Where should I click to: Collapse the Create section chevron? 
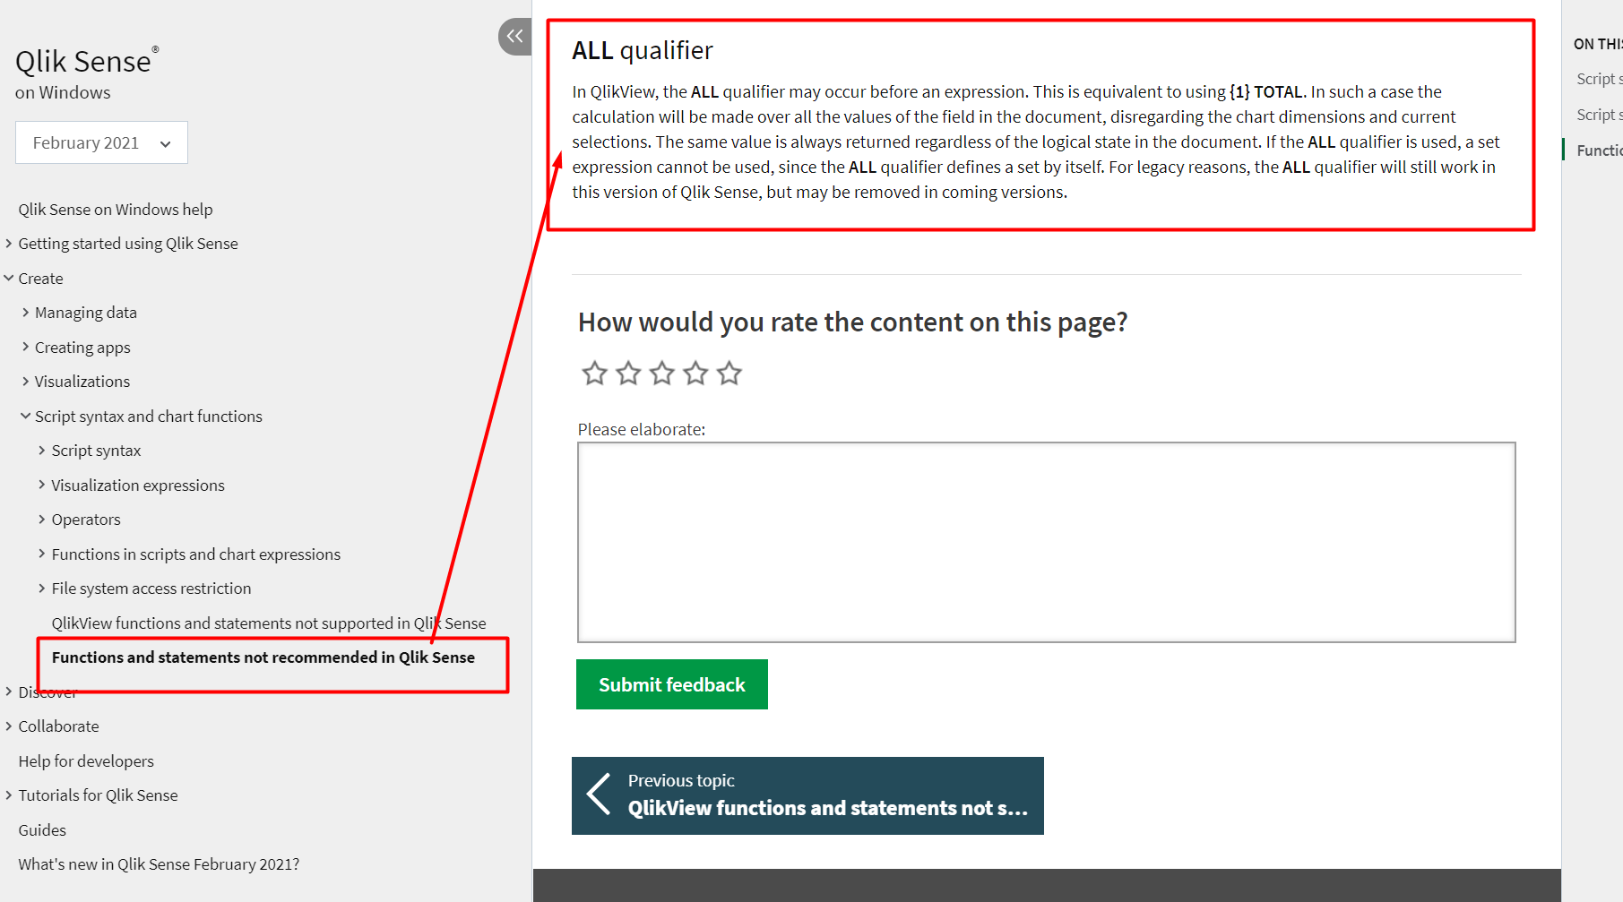[x=9, y=278]
